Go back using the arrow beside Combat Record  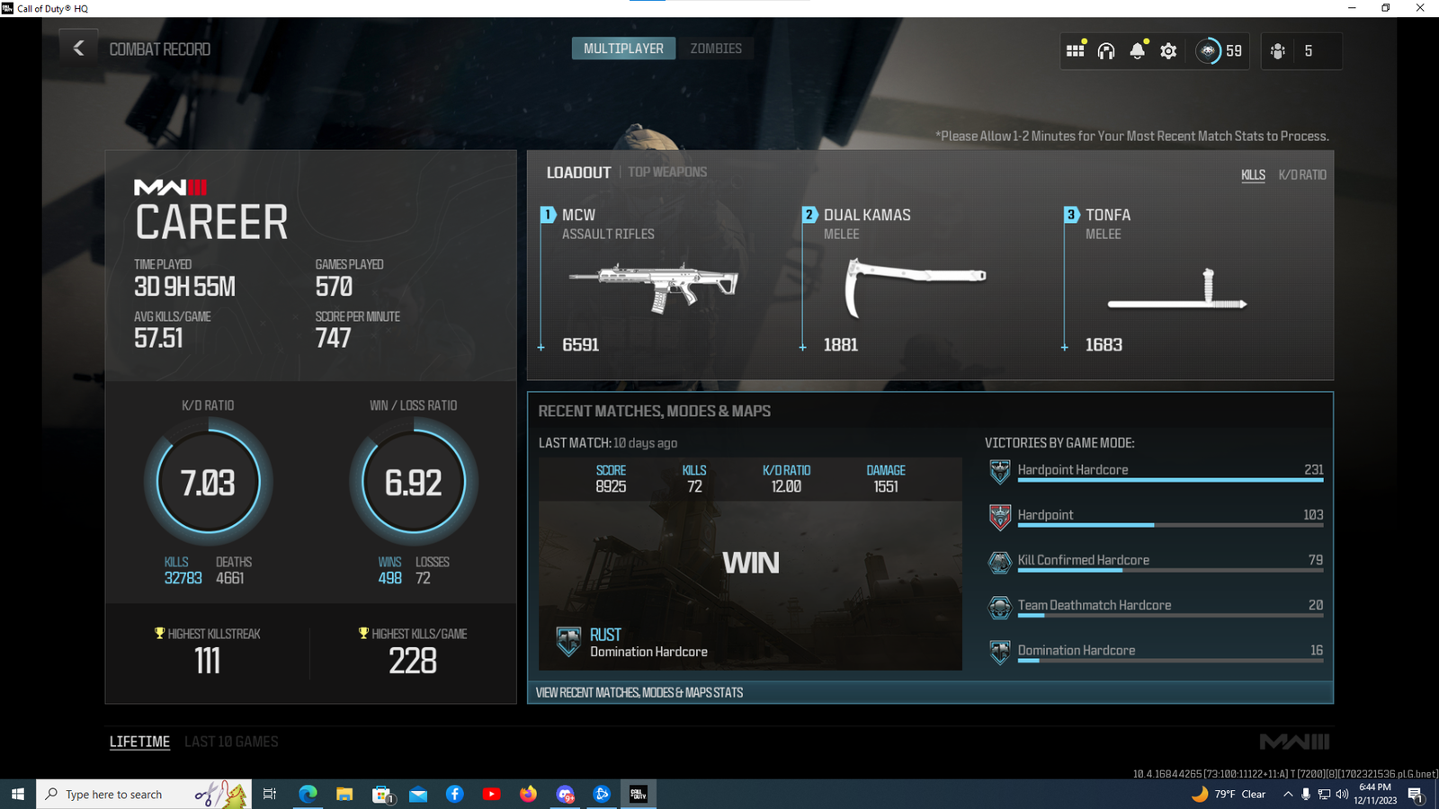coord(78,48)
